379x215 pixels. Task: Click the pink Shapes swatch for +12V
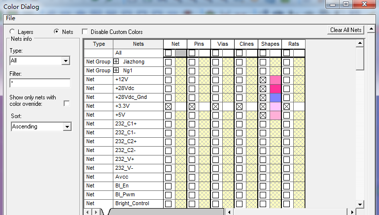click(276, 80)
